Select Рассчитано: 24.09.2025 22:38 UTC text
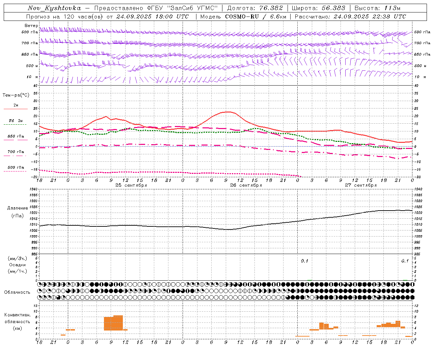The image size is (432, 345). pyautogui.click(x=350, y=17)
